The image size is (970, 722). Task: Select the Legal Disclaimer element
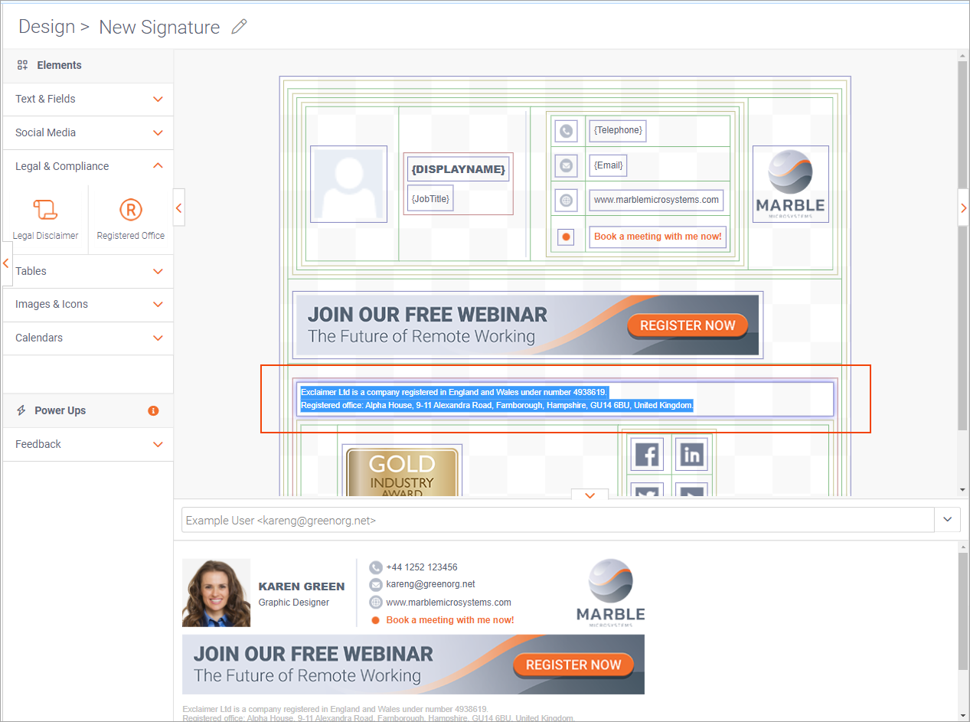[45, 218]
